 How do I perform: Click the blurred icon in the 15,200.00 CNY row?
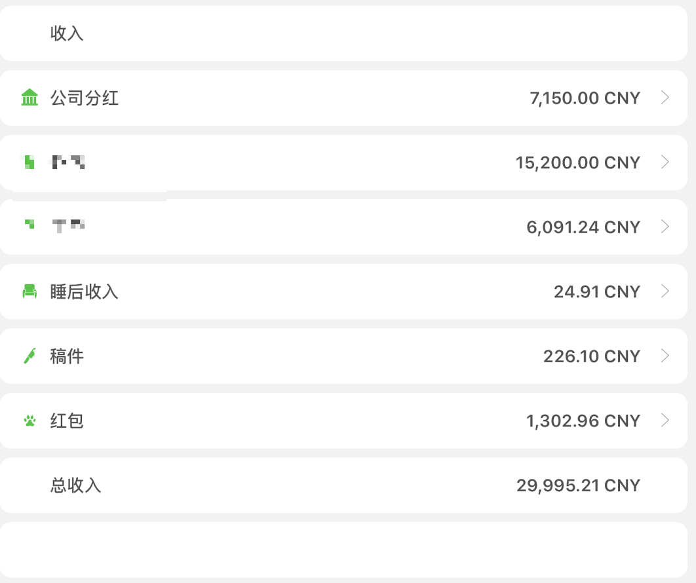28,162
